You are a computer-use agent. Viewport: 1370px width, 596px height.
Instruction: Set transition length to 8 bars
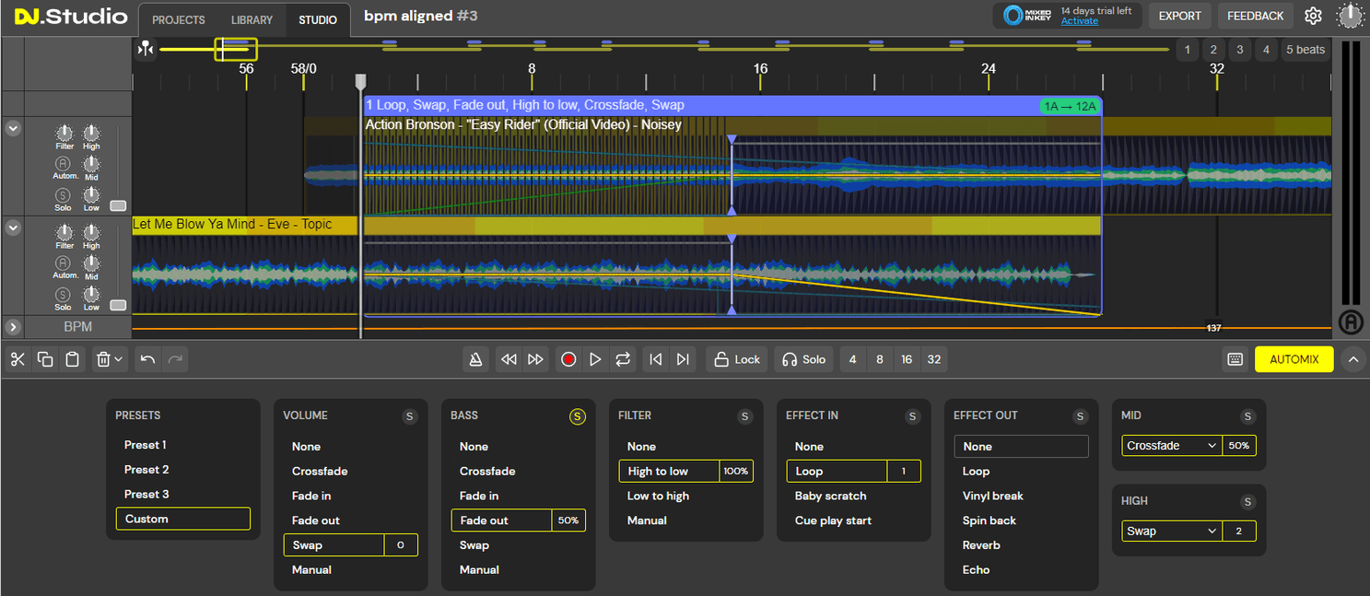[x=880, y=359]
